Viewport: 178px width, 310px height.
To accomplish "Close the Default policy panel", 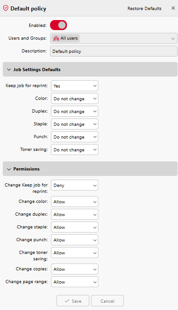I will click(x=173, y=8).
